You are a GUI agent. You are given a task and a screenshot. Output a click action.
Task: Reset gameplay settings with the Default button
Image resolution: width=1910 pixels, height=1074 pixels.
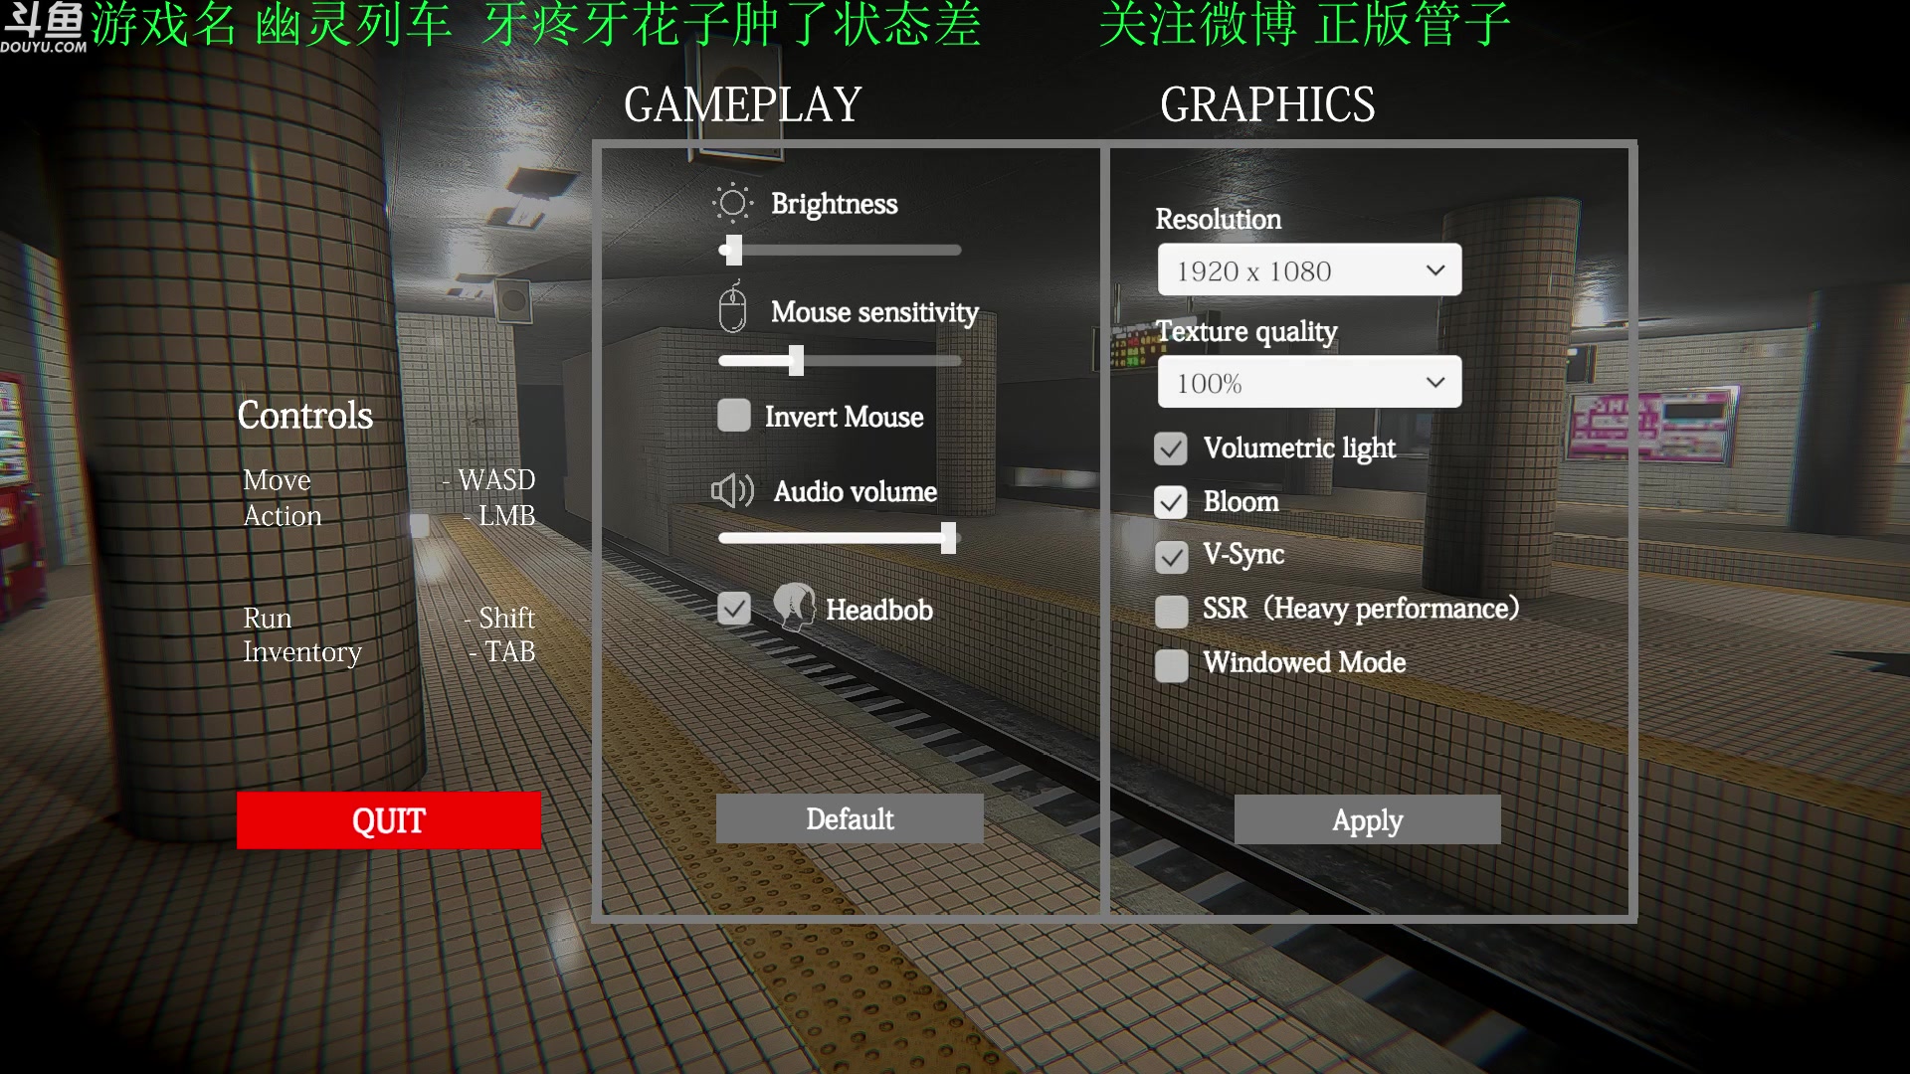[850, 818]
